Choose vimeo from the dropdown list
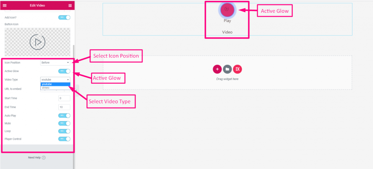 (x=55, y=88)
